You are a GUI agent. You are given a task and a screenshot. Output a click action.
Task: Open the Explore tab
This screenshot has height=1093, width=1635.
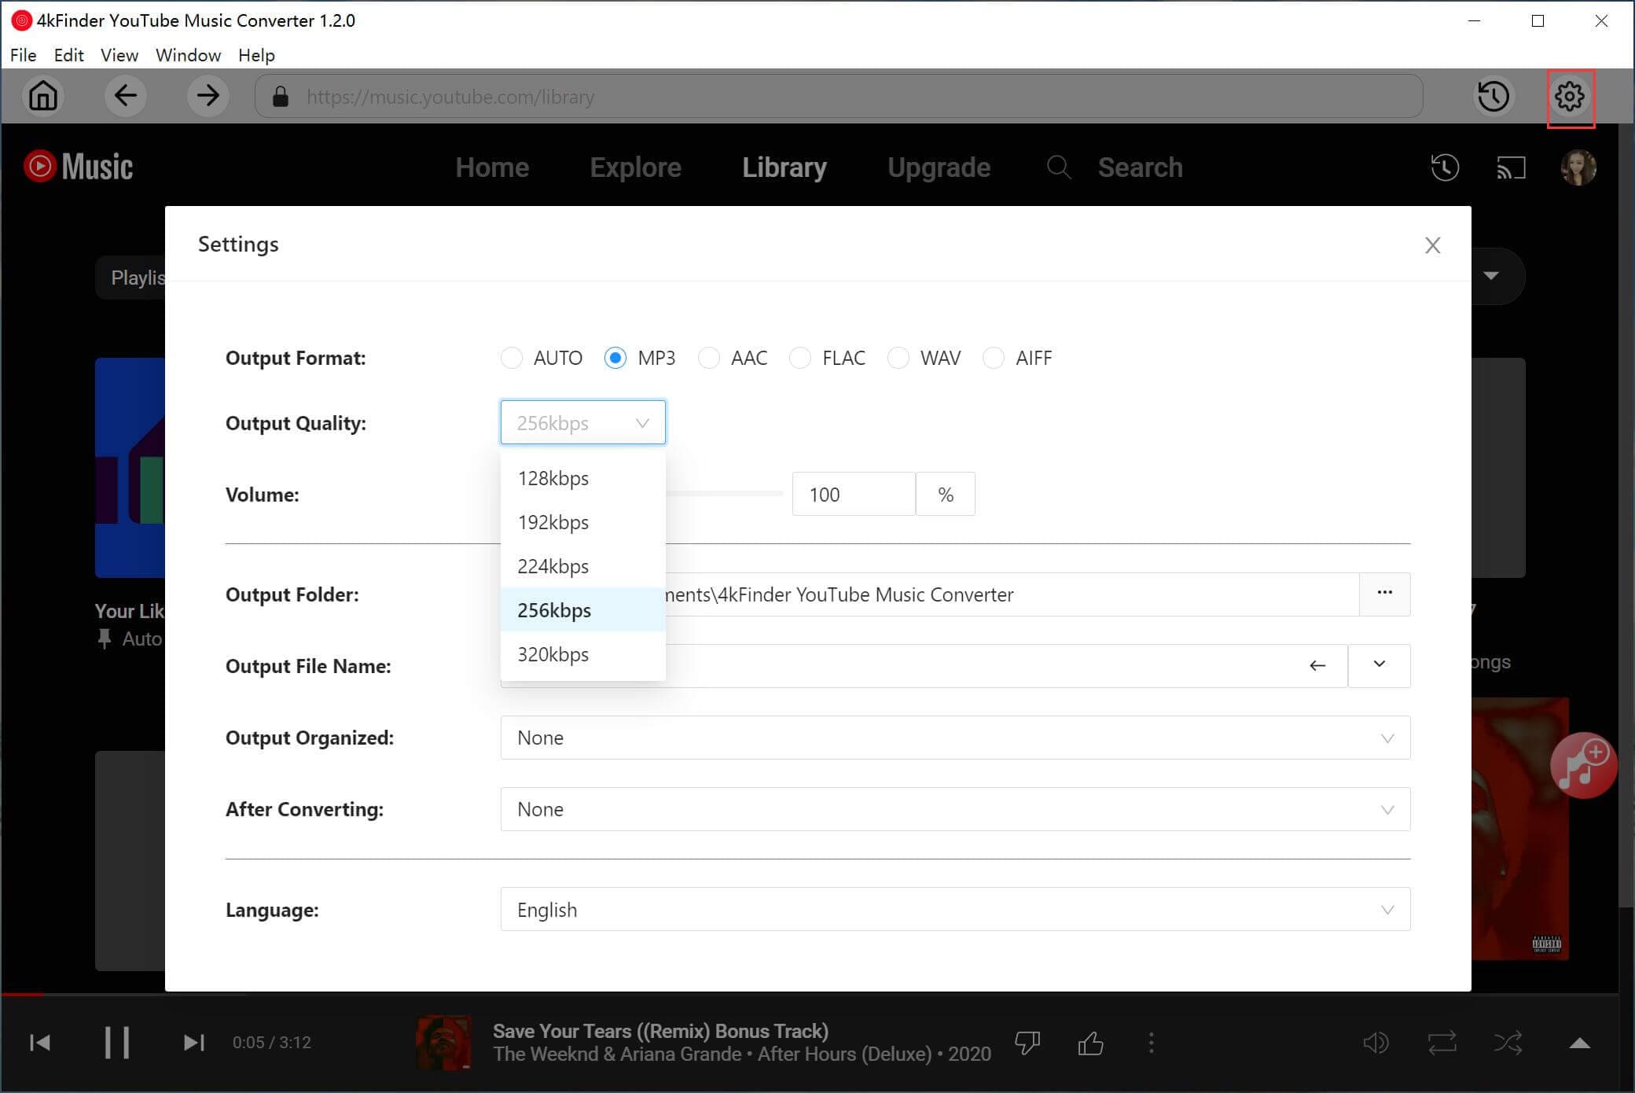pos(637,167)
